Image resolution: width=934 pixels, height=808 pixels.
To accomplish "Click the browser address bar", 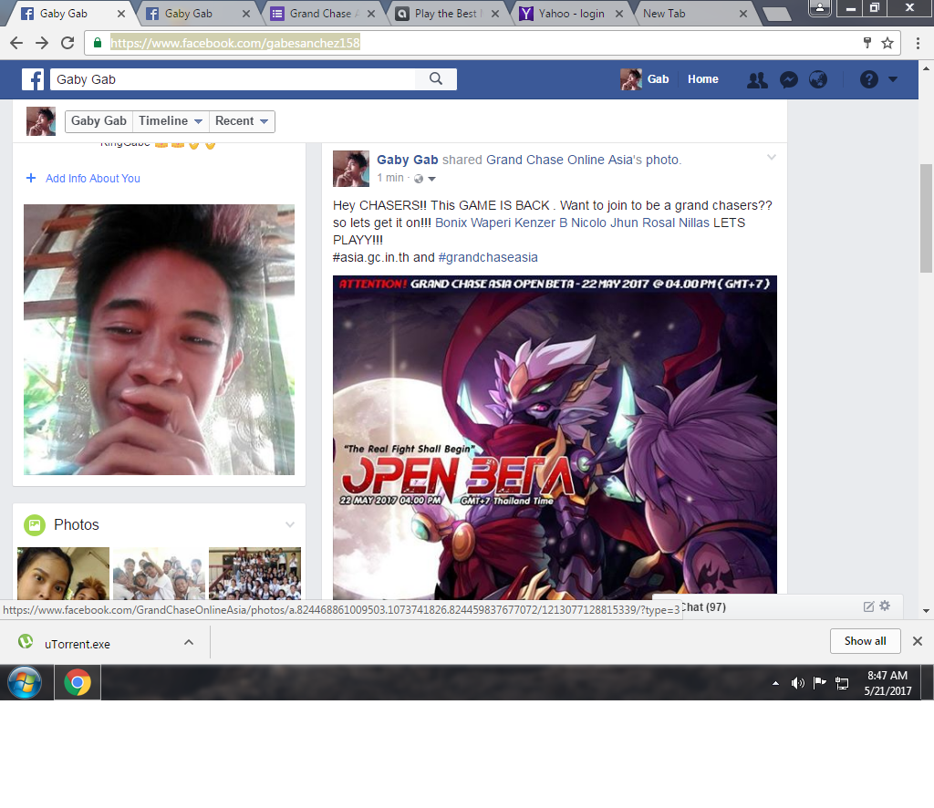I will click(476, 43).
